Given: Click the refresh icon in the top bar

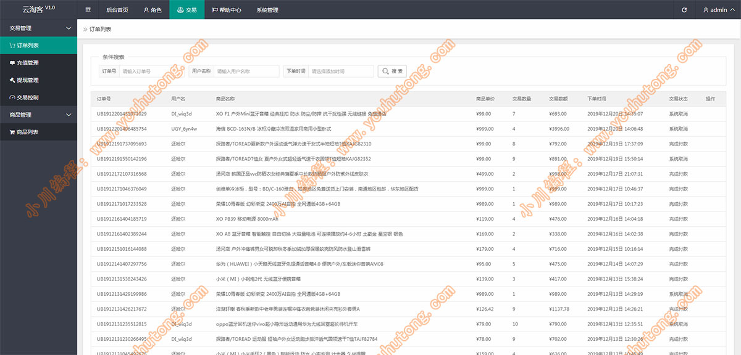Looking at the screenshot, I should pyautogui.click(x=684, y=10).
